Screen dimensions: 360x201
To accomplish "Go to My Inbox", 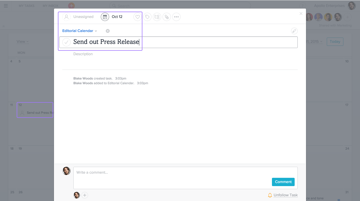I will coord(50,6).
